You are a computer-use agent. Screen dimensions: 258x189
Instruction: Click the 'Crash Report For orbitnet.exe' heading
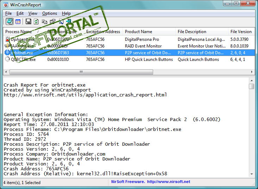(45, 85)
